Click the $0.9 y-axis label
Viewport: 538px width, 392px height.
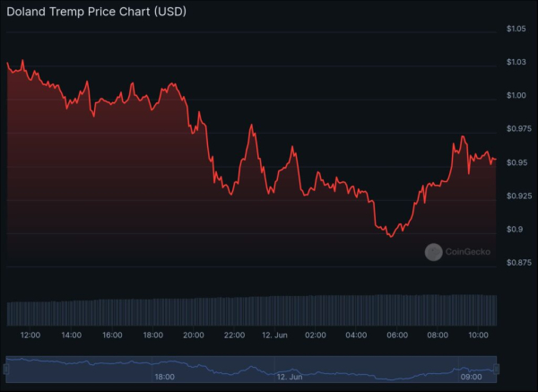515,229
